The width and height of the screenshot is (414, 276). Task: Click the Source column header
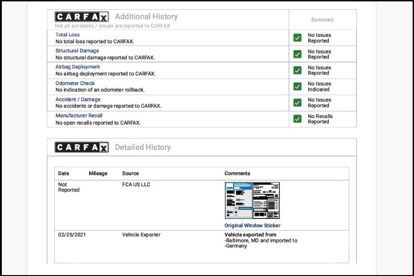[130, 173]
